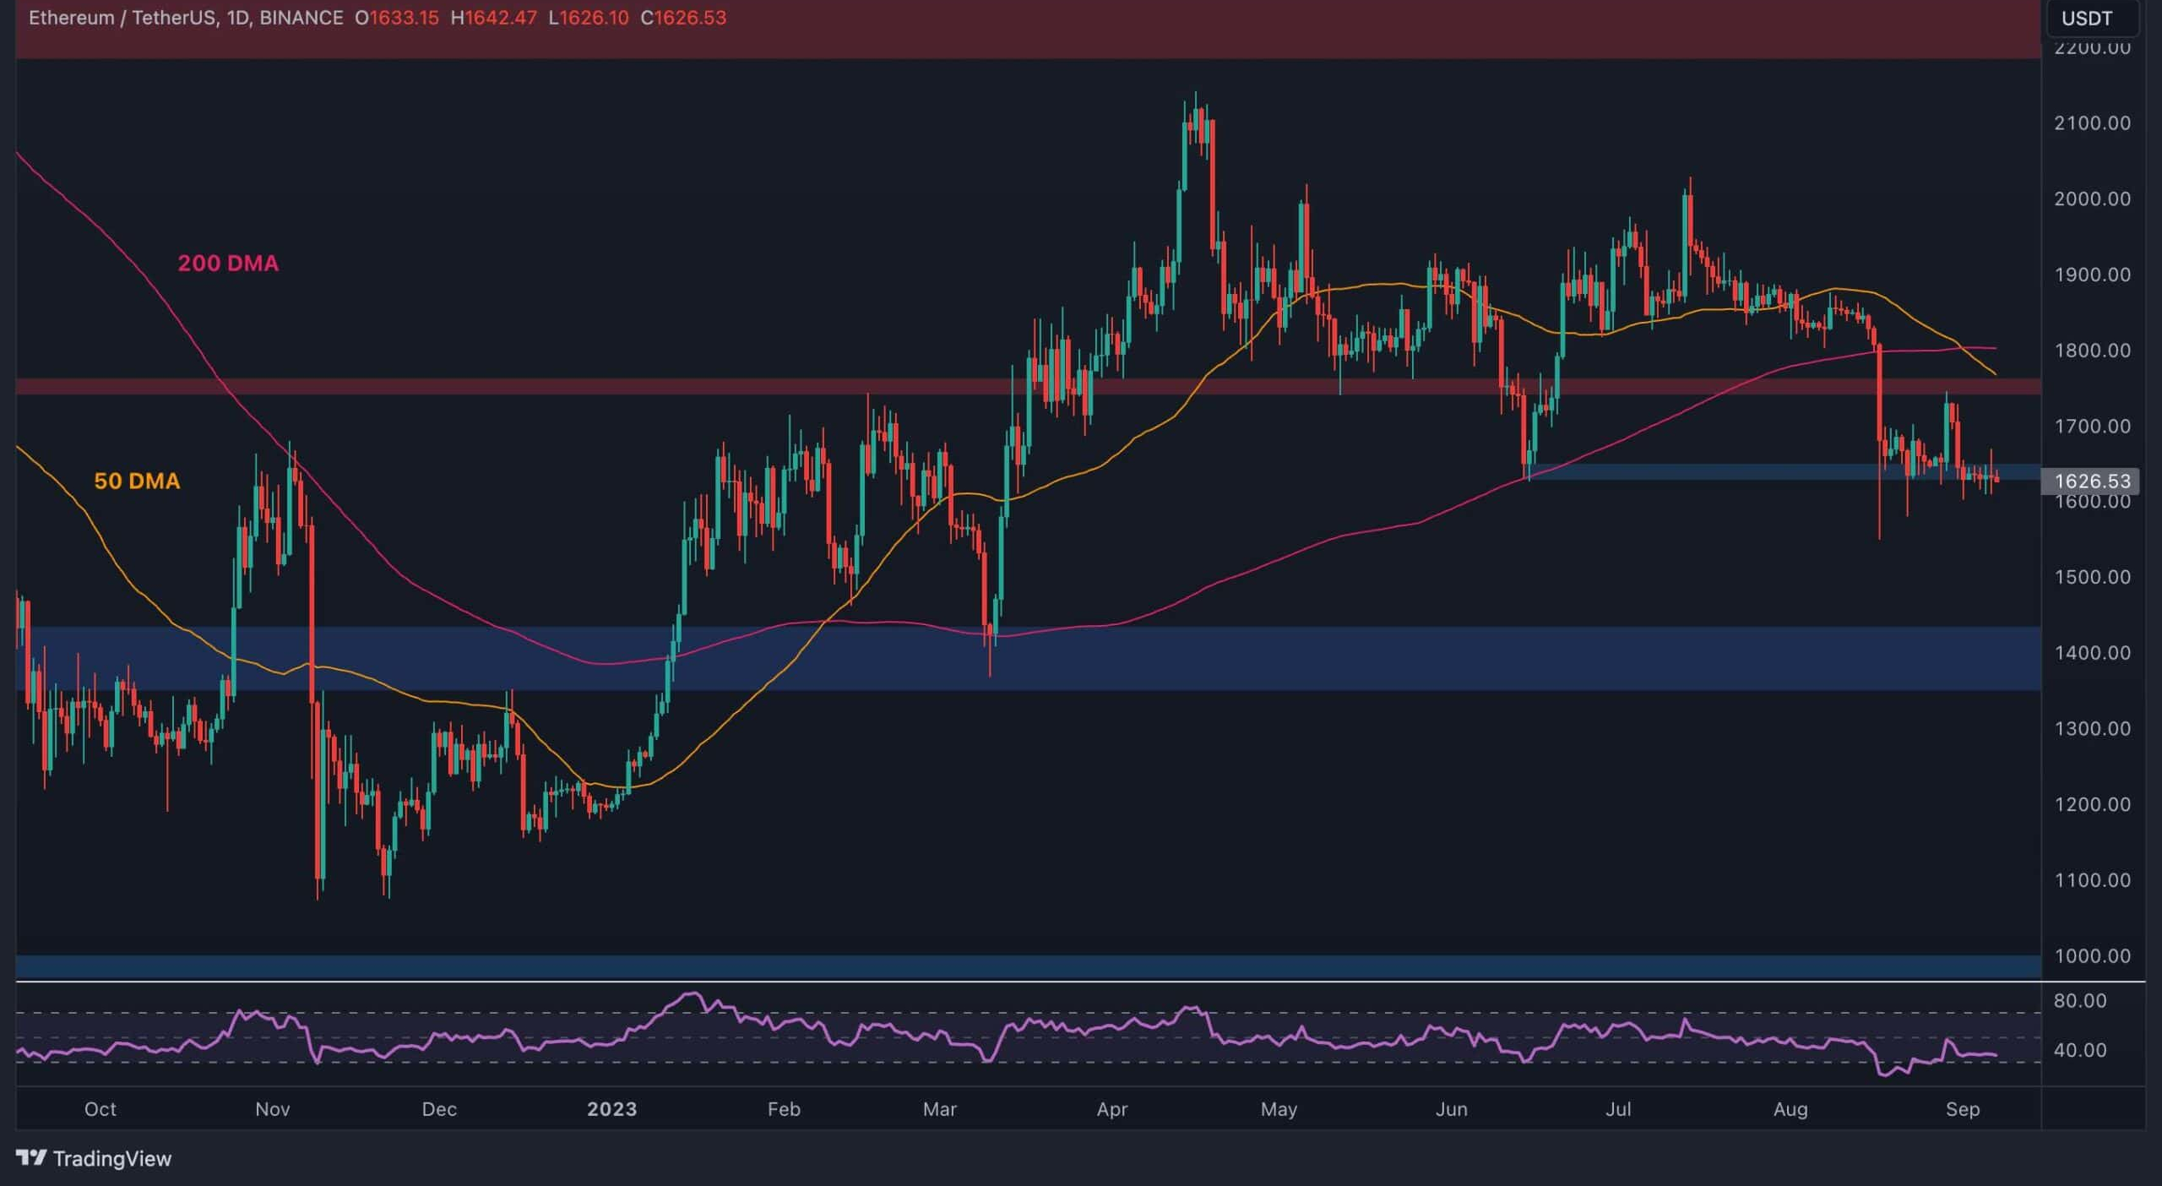
Task: Click the Jul date label
Action: (x=1618, y=1109)
